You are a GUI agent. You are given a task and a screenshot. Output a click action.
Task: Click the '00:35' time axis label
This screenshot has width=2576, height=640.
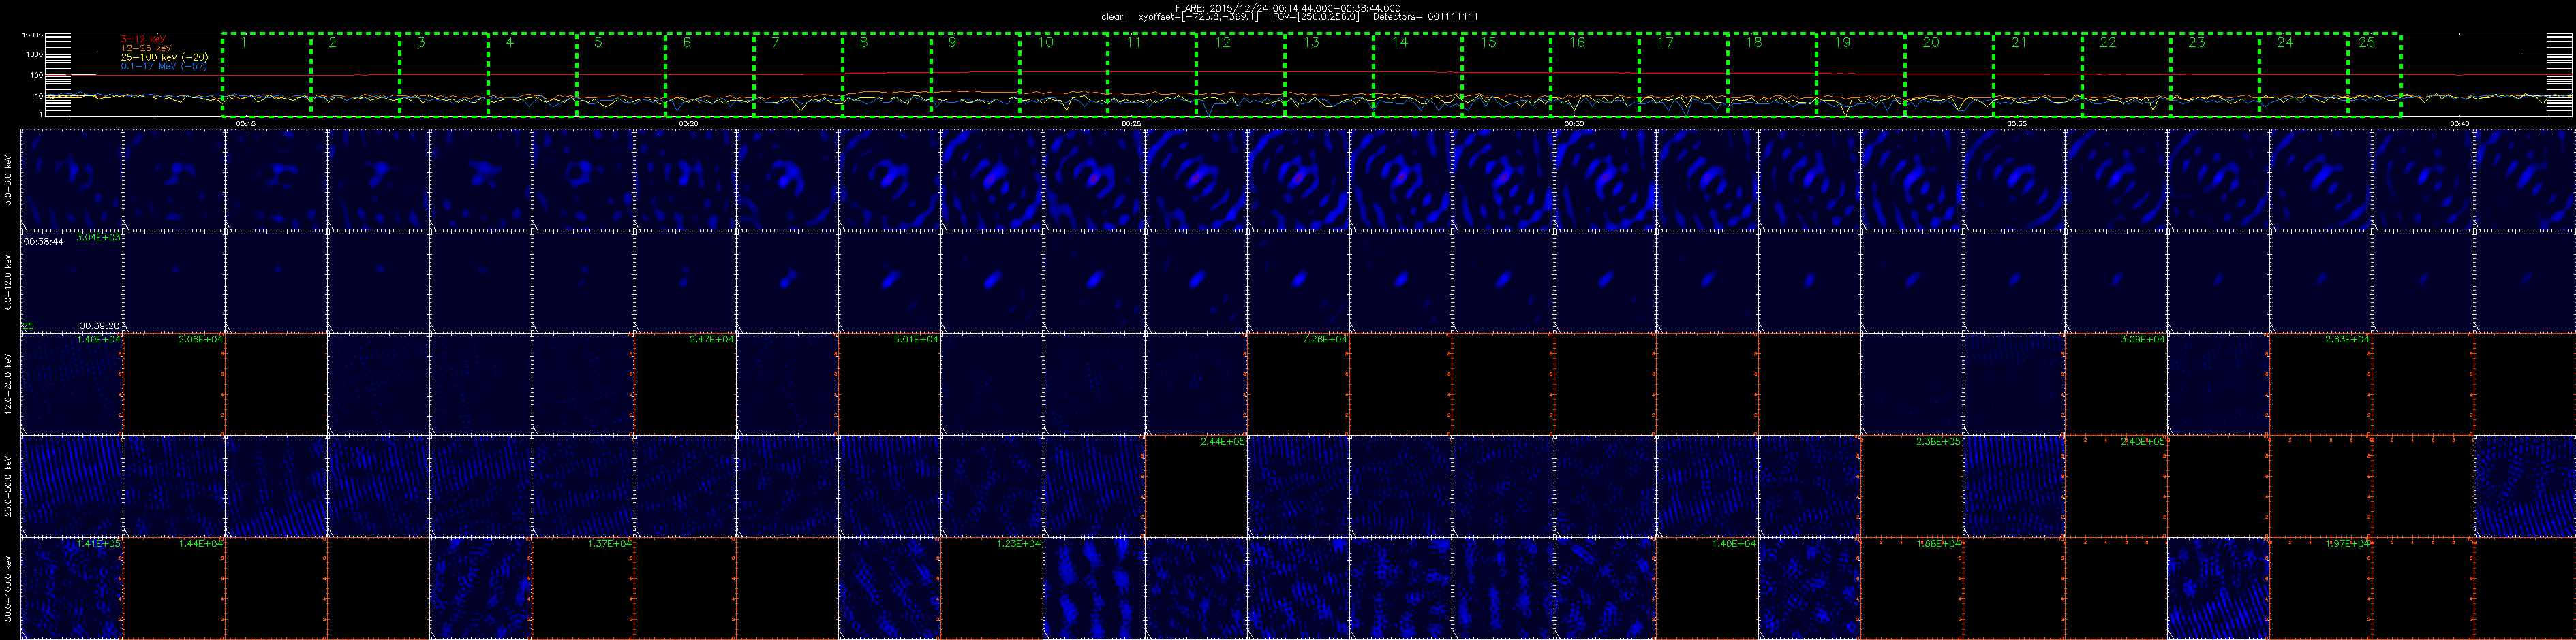tap(2017, 123)
